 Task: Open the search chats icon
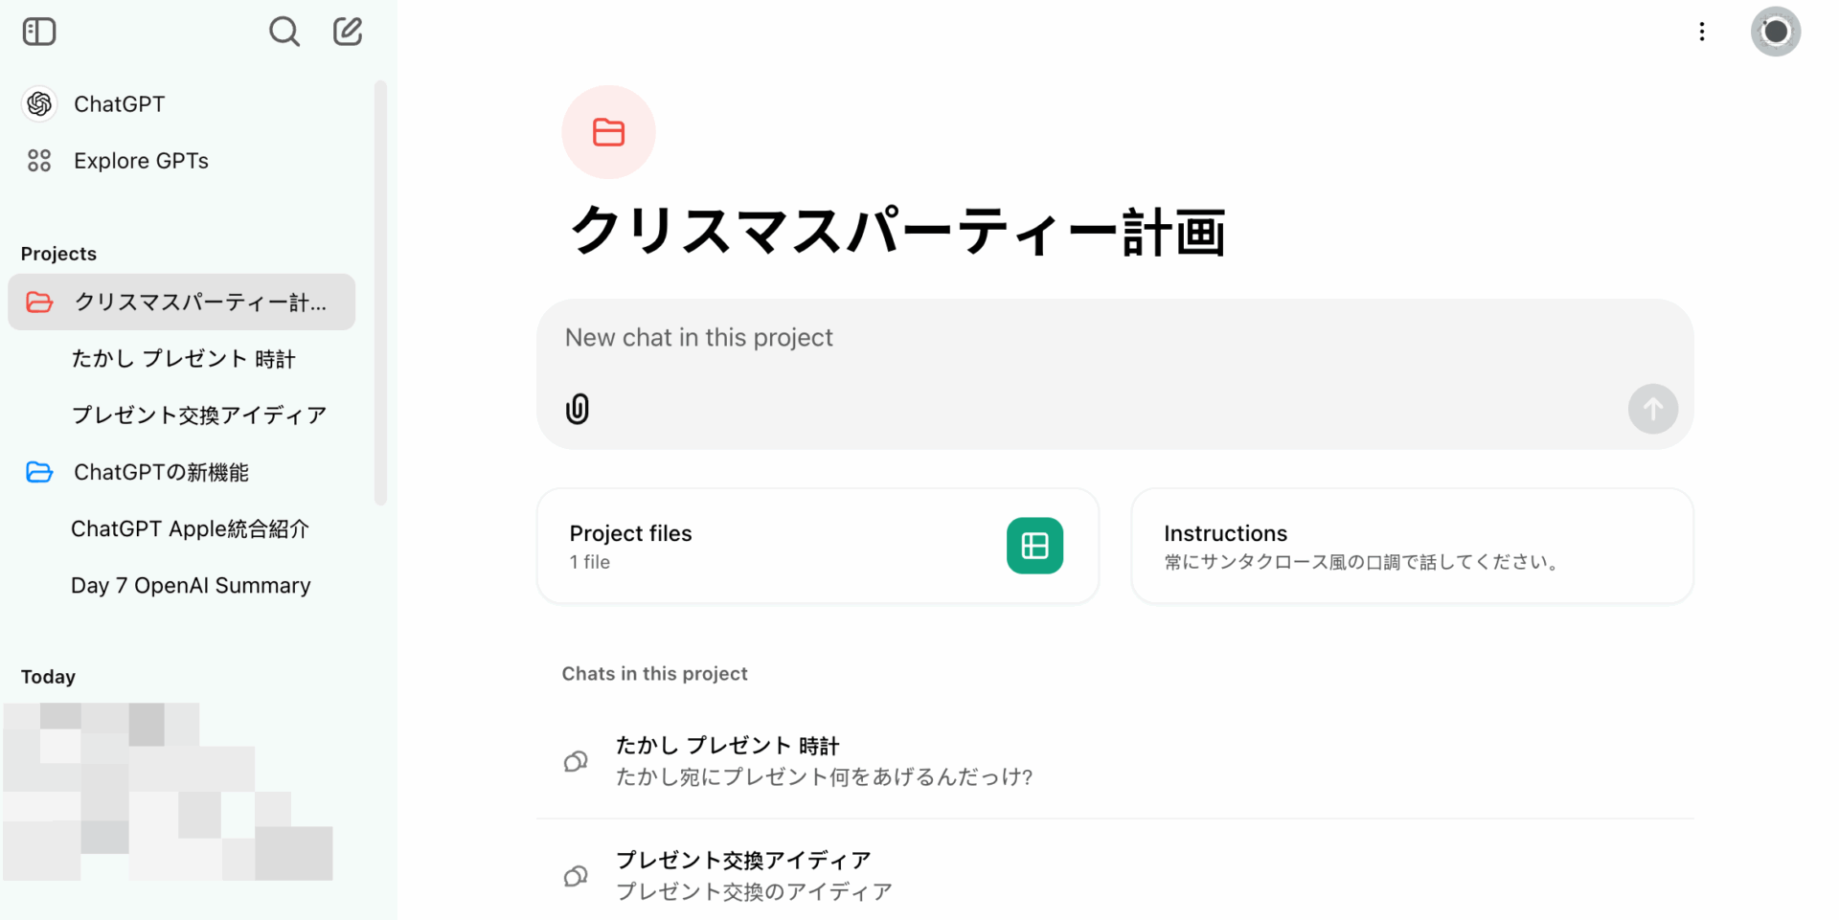(284, 32)
